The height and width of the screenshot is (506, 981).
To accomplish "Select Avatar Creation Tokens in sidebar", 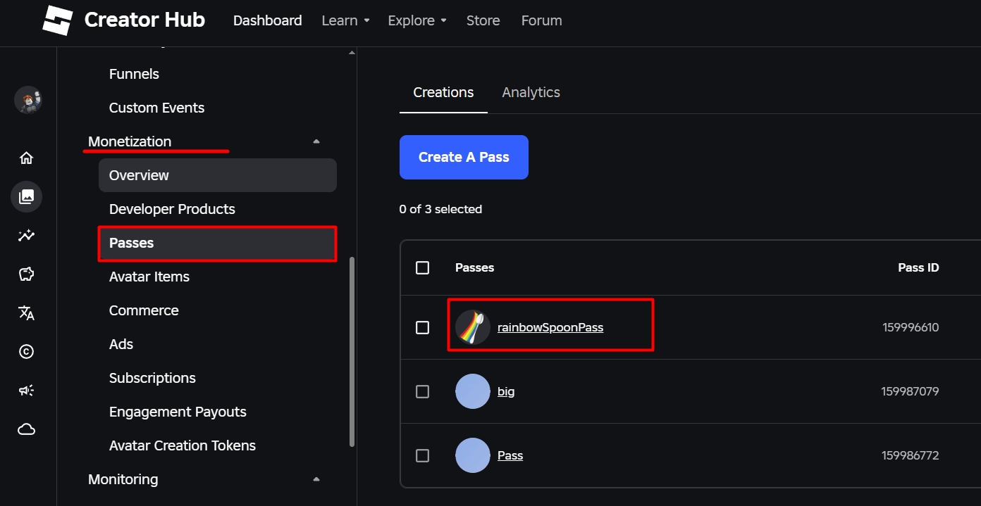I will pyautogui.click(x=183, y=445).
